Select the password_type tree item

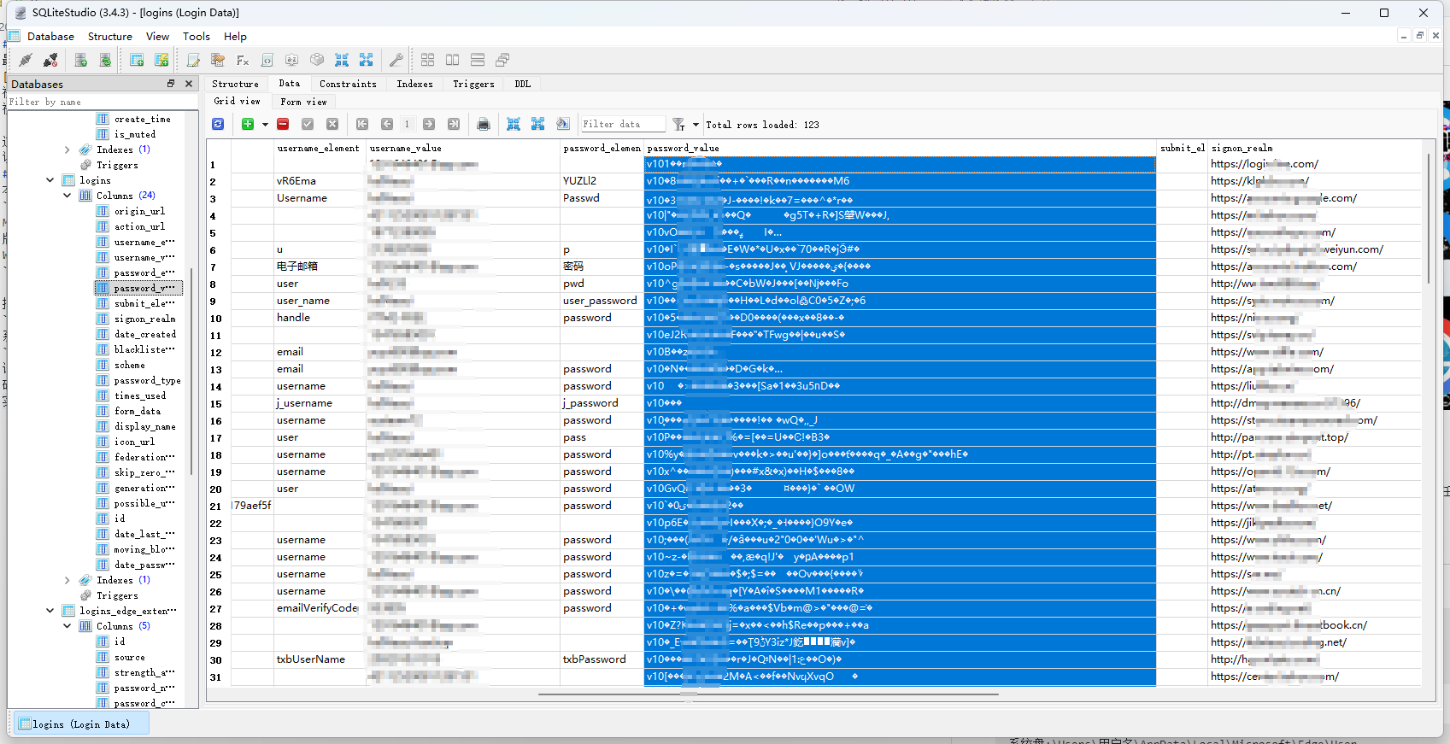click(147, 380)
